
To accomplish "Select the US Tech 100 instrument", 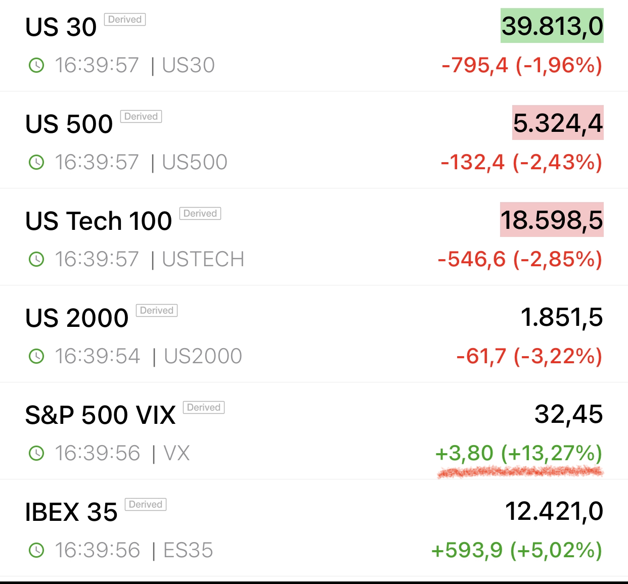I will tap(99, 221).
